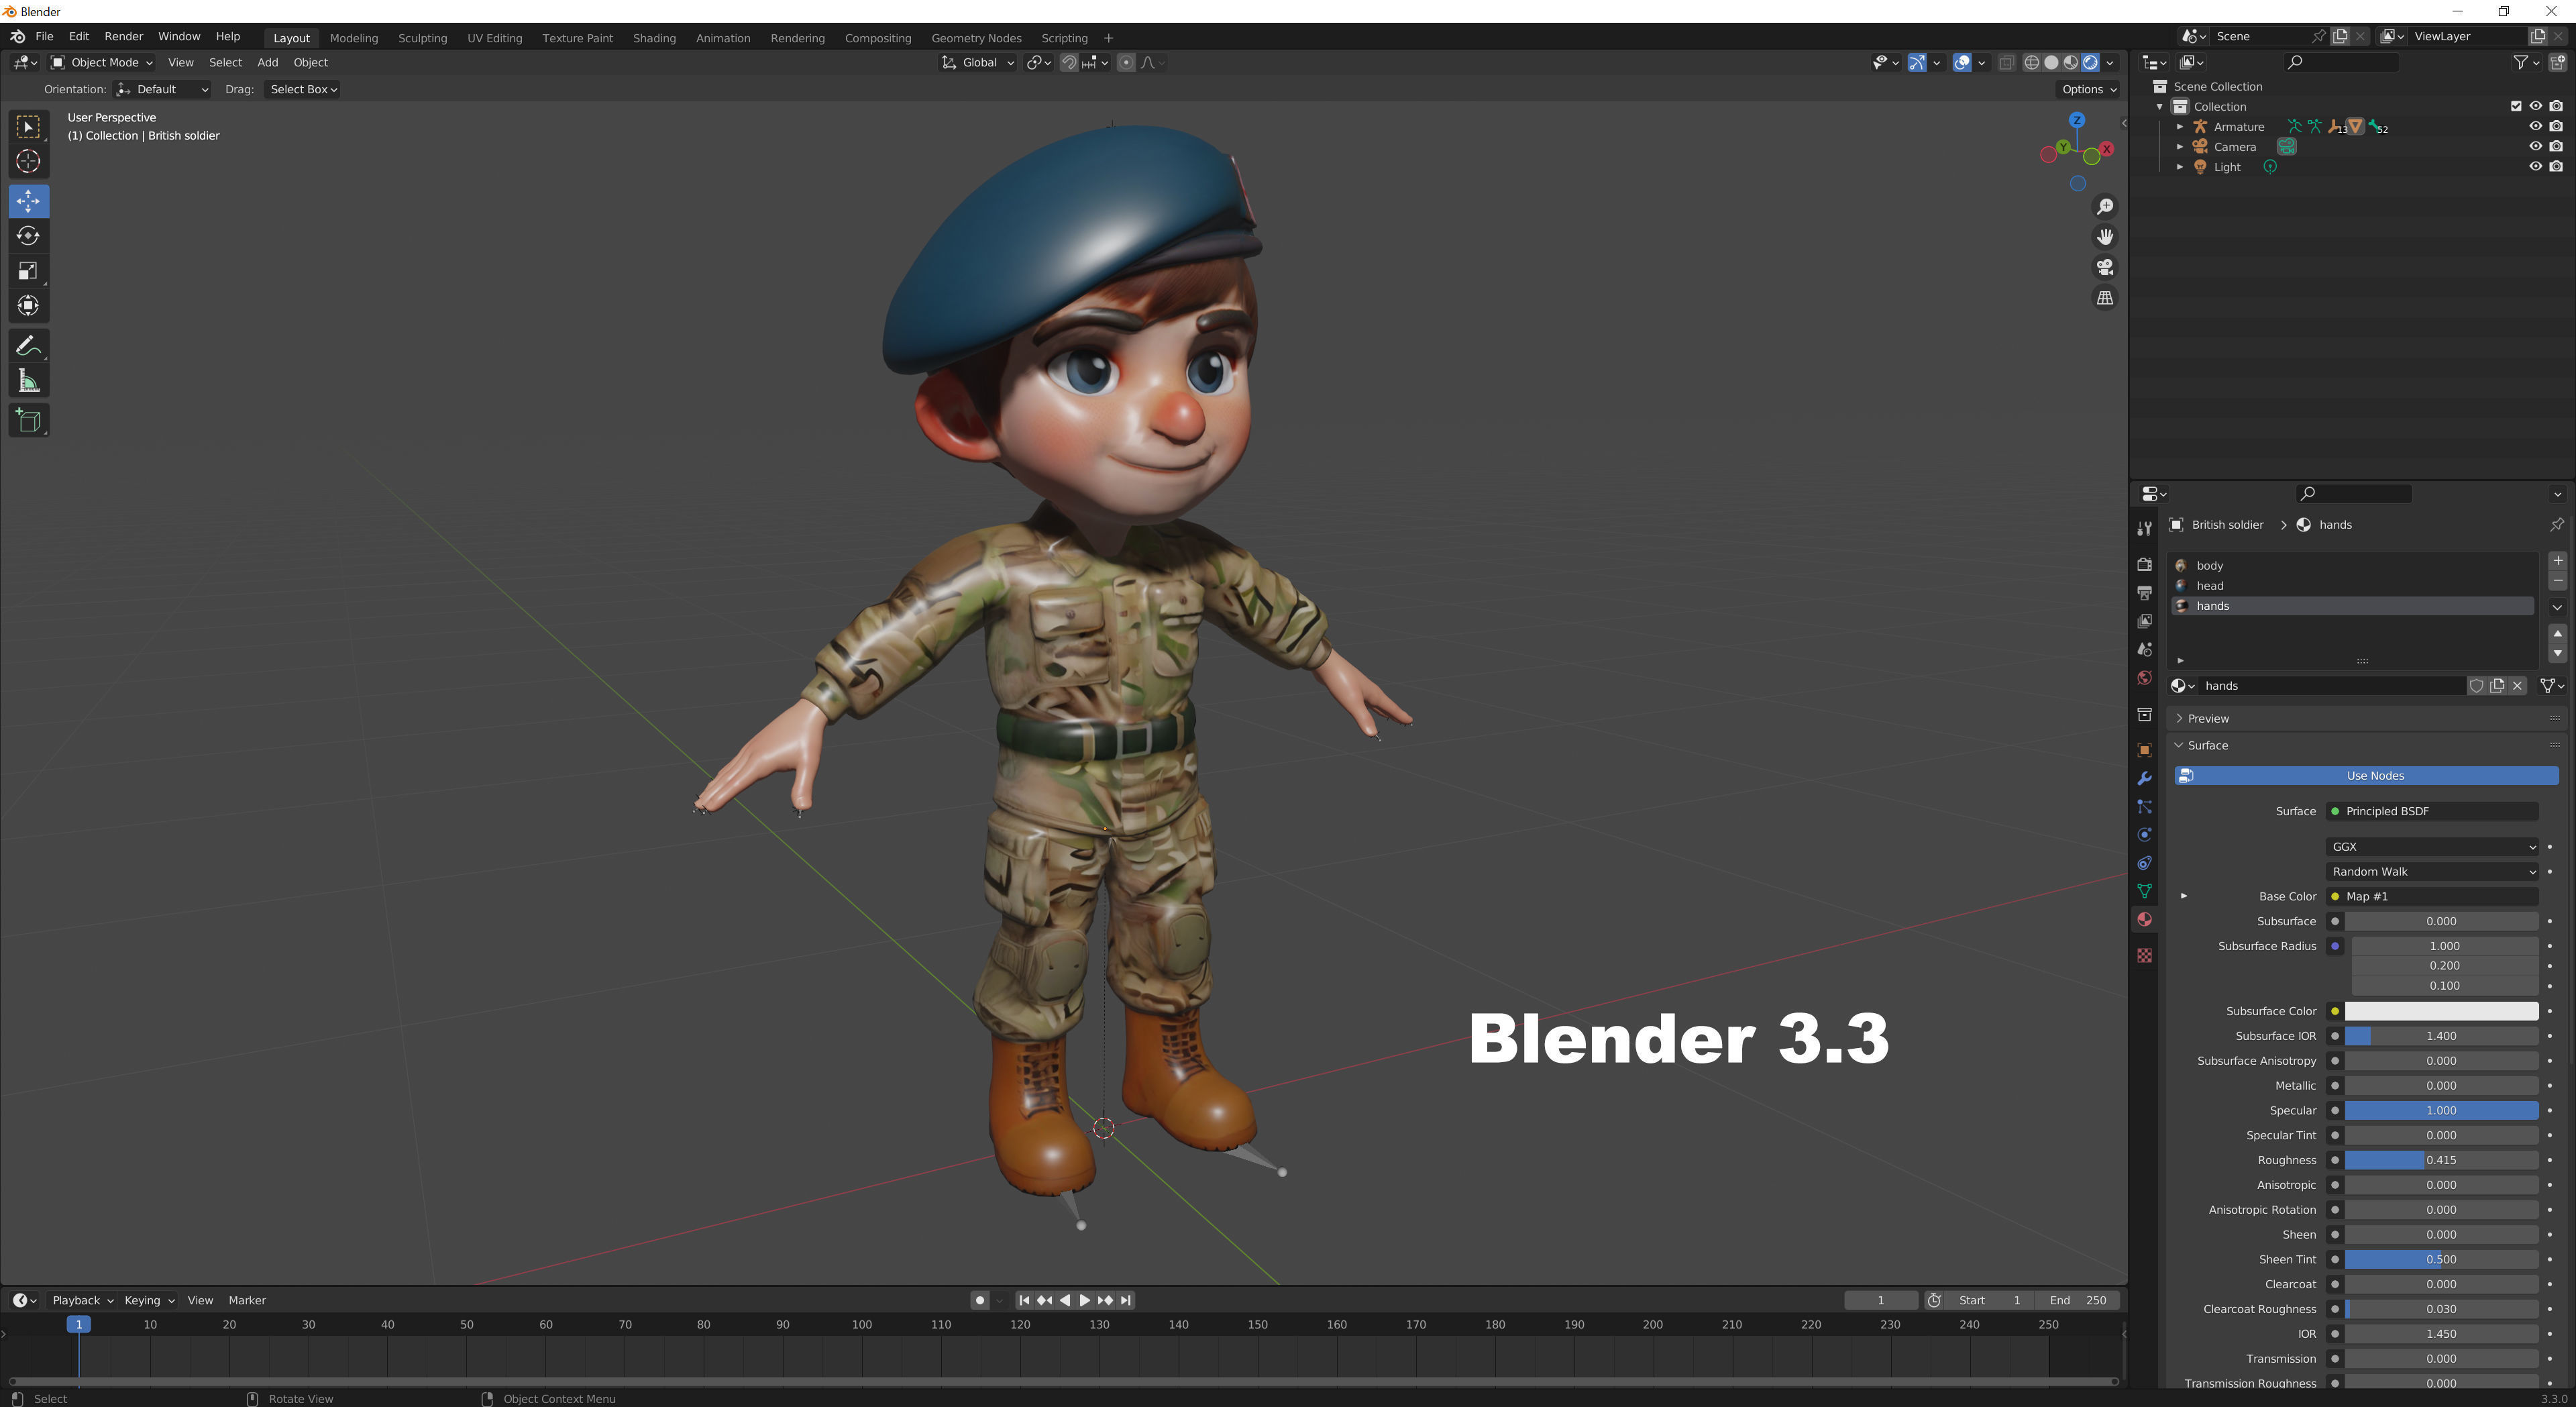Screen dimensions: 2576x1407
Task: Toggle proportional editing
Action: pos(1126,62)
